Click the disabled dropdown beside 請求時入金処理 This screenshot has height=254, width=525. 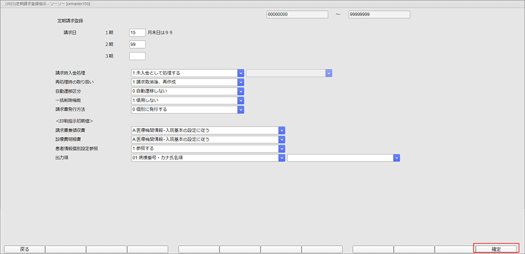[x=289, y=73]
